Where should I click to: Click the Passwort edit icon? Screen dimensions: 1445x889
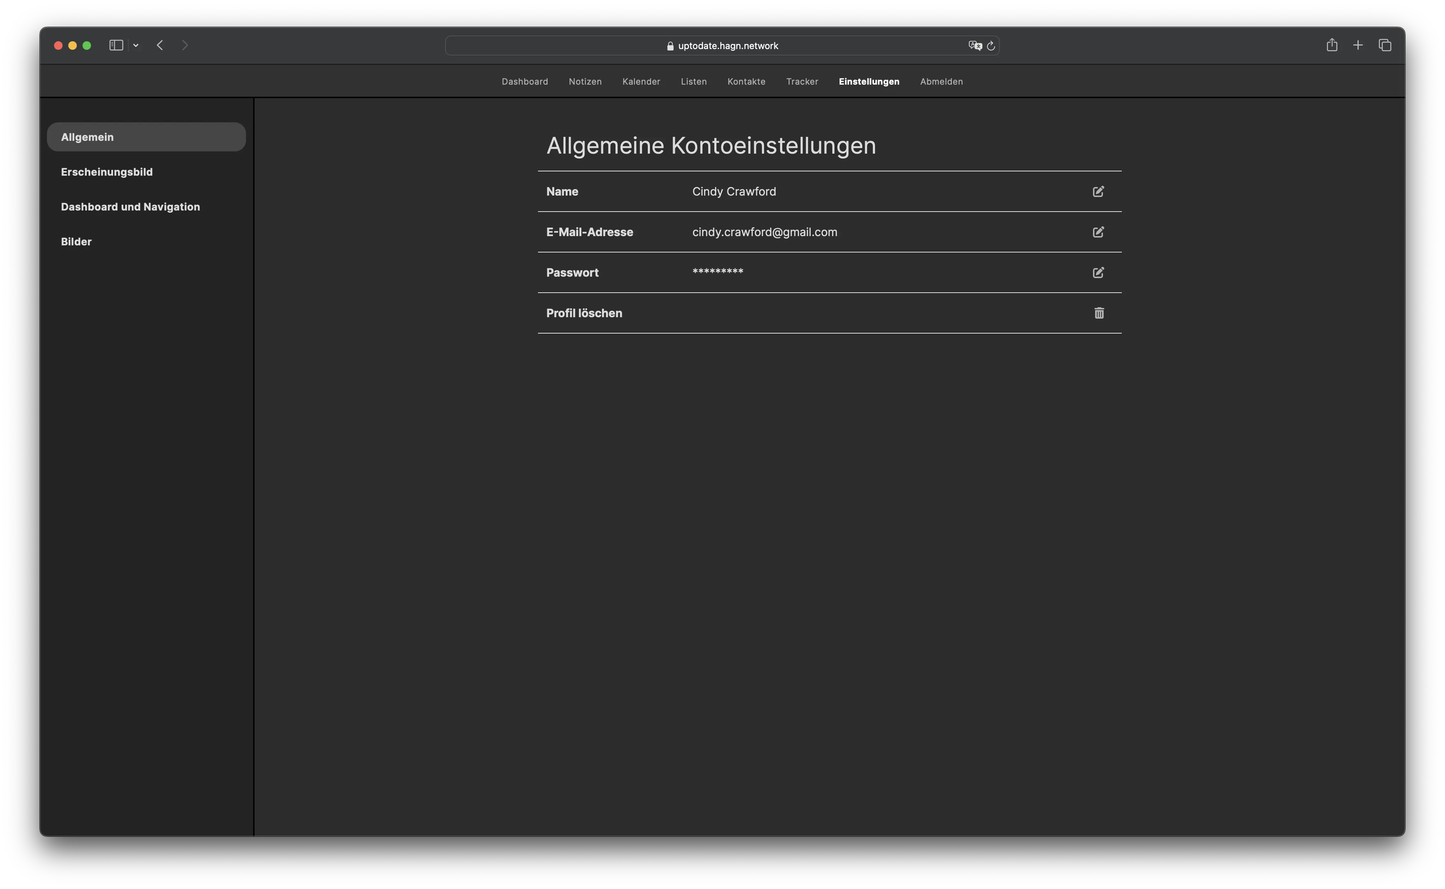[1098, 272]
